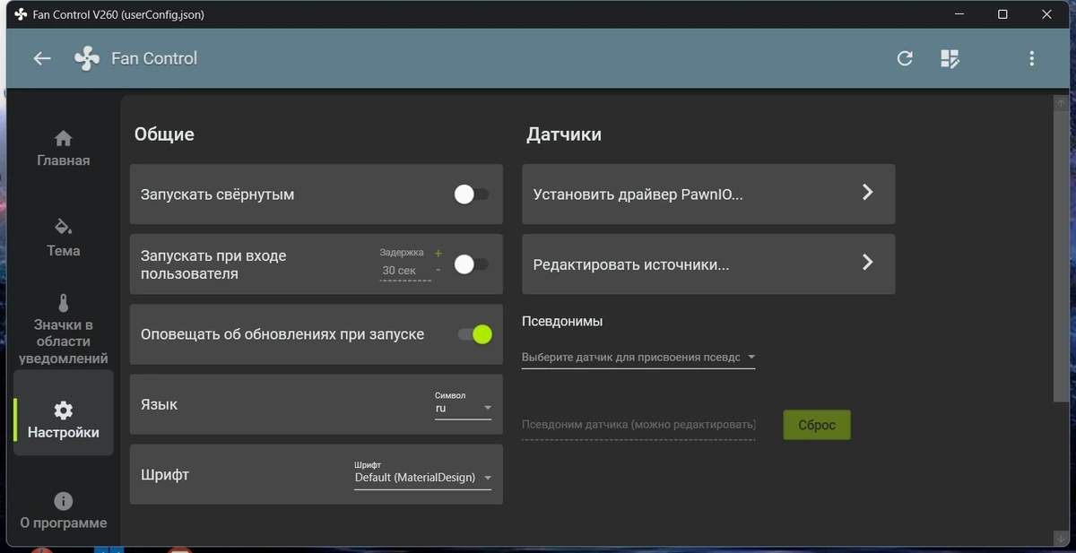Open Установить драйвер PawnIO option
1076x553 pixels.
click(x=708, y=194)
